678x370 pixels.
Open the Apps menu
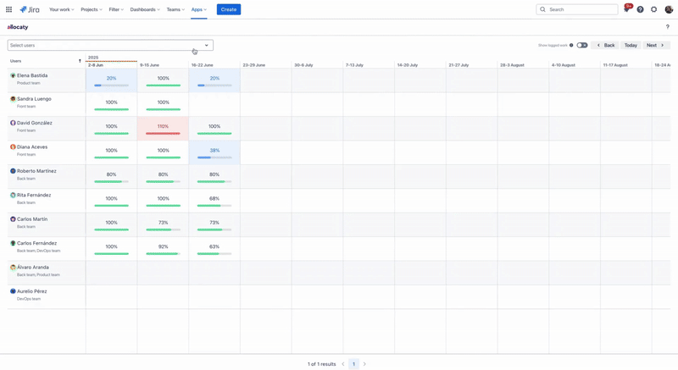click(198, 9)
